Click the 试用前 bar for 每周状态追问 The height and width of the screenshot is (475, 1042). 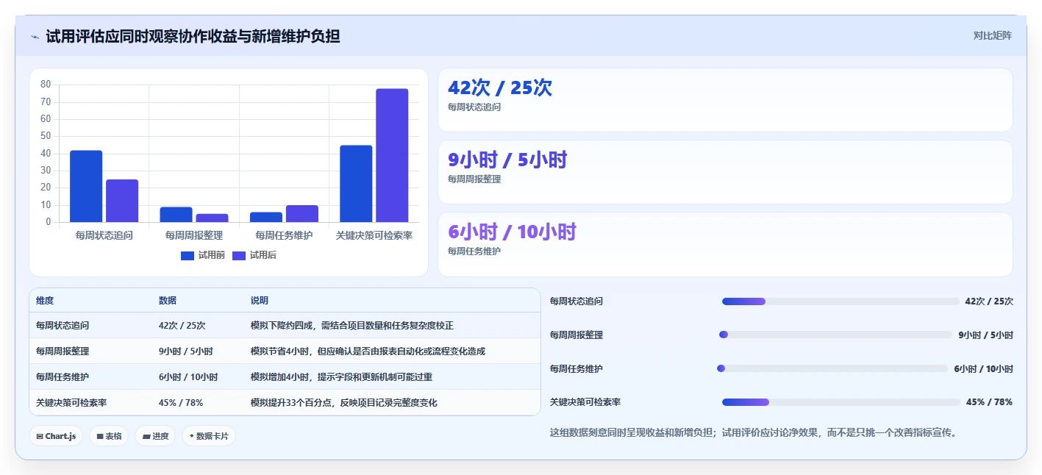[86, 186]
